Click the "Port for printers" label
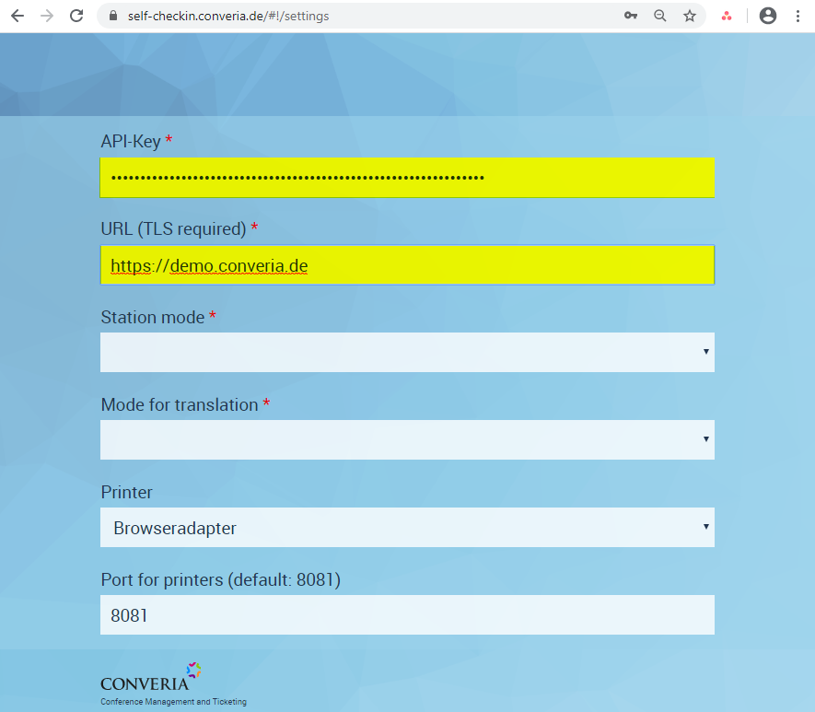This screenshot has height=712, width=815. pos(220,580)
